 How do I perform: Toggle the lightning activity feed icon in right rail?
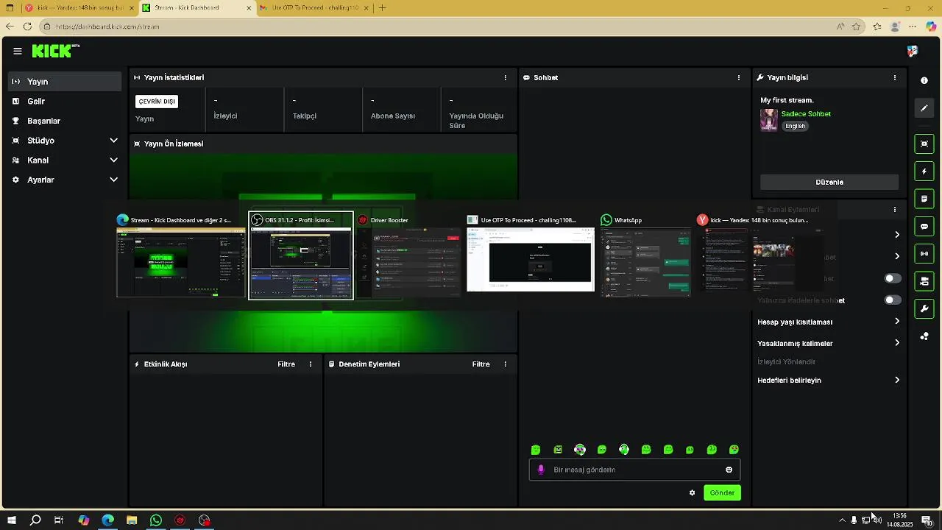[x=924, y=172]
